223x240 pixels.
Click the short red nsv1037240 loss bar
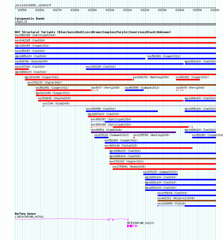pyautogui.click(x=22, y=69)
